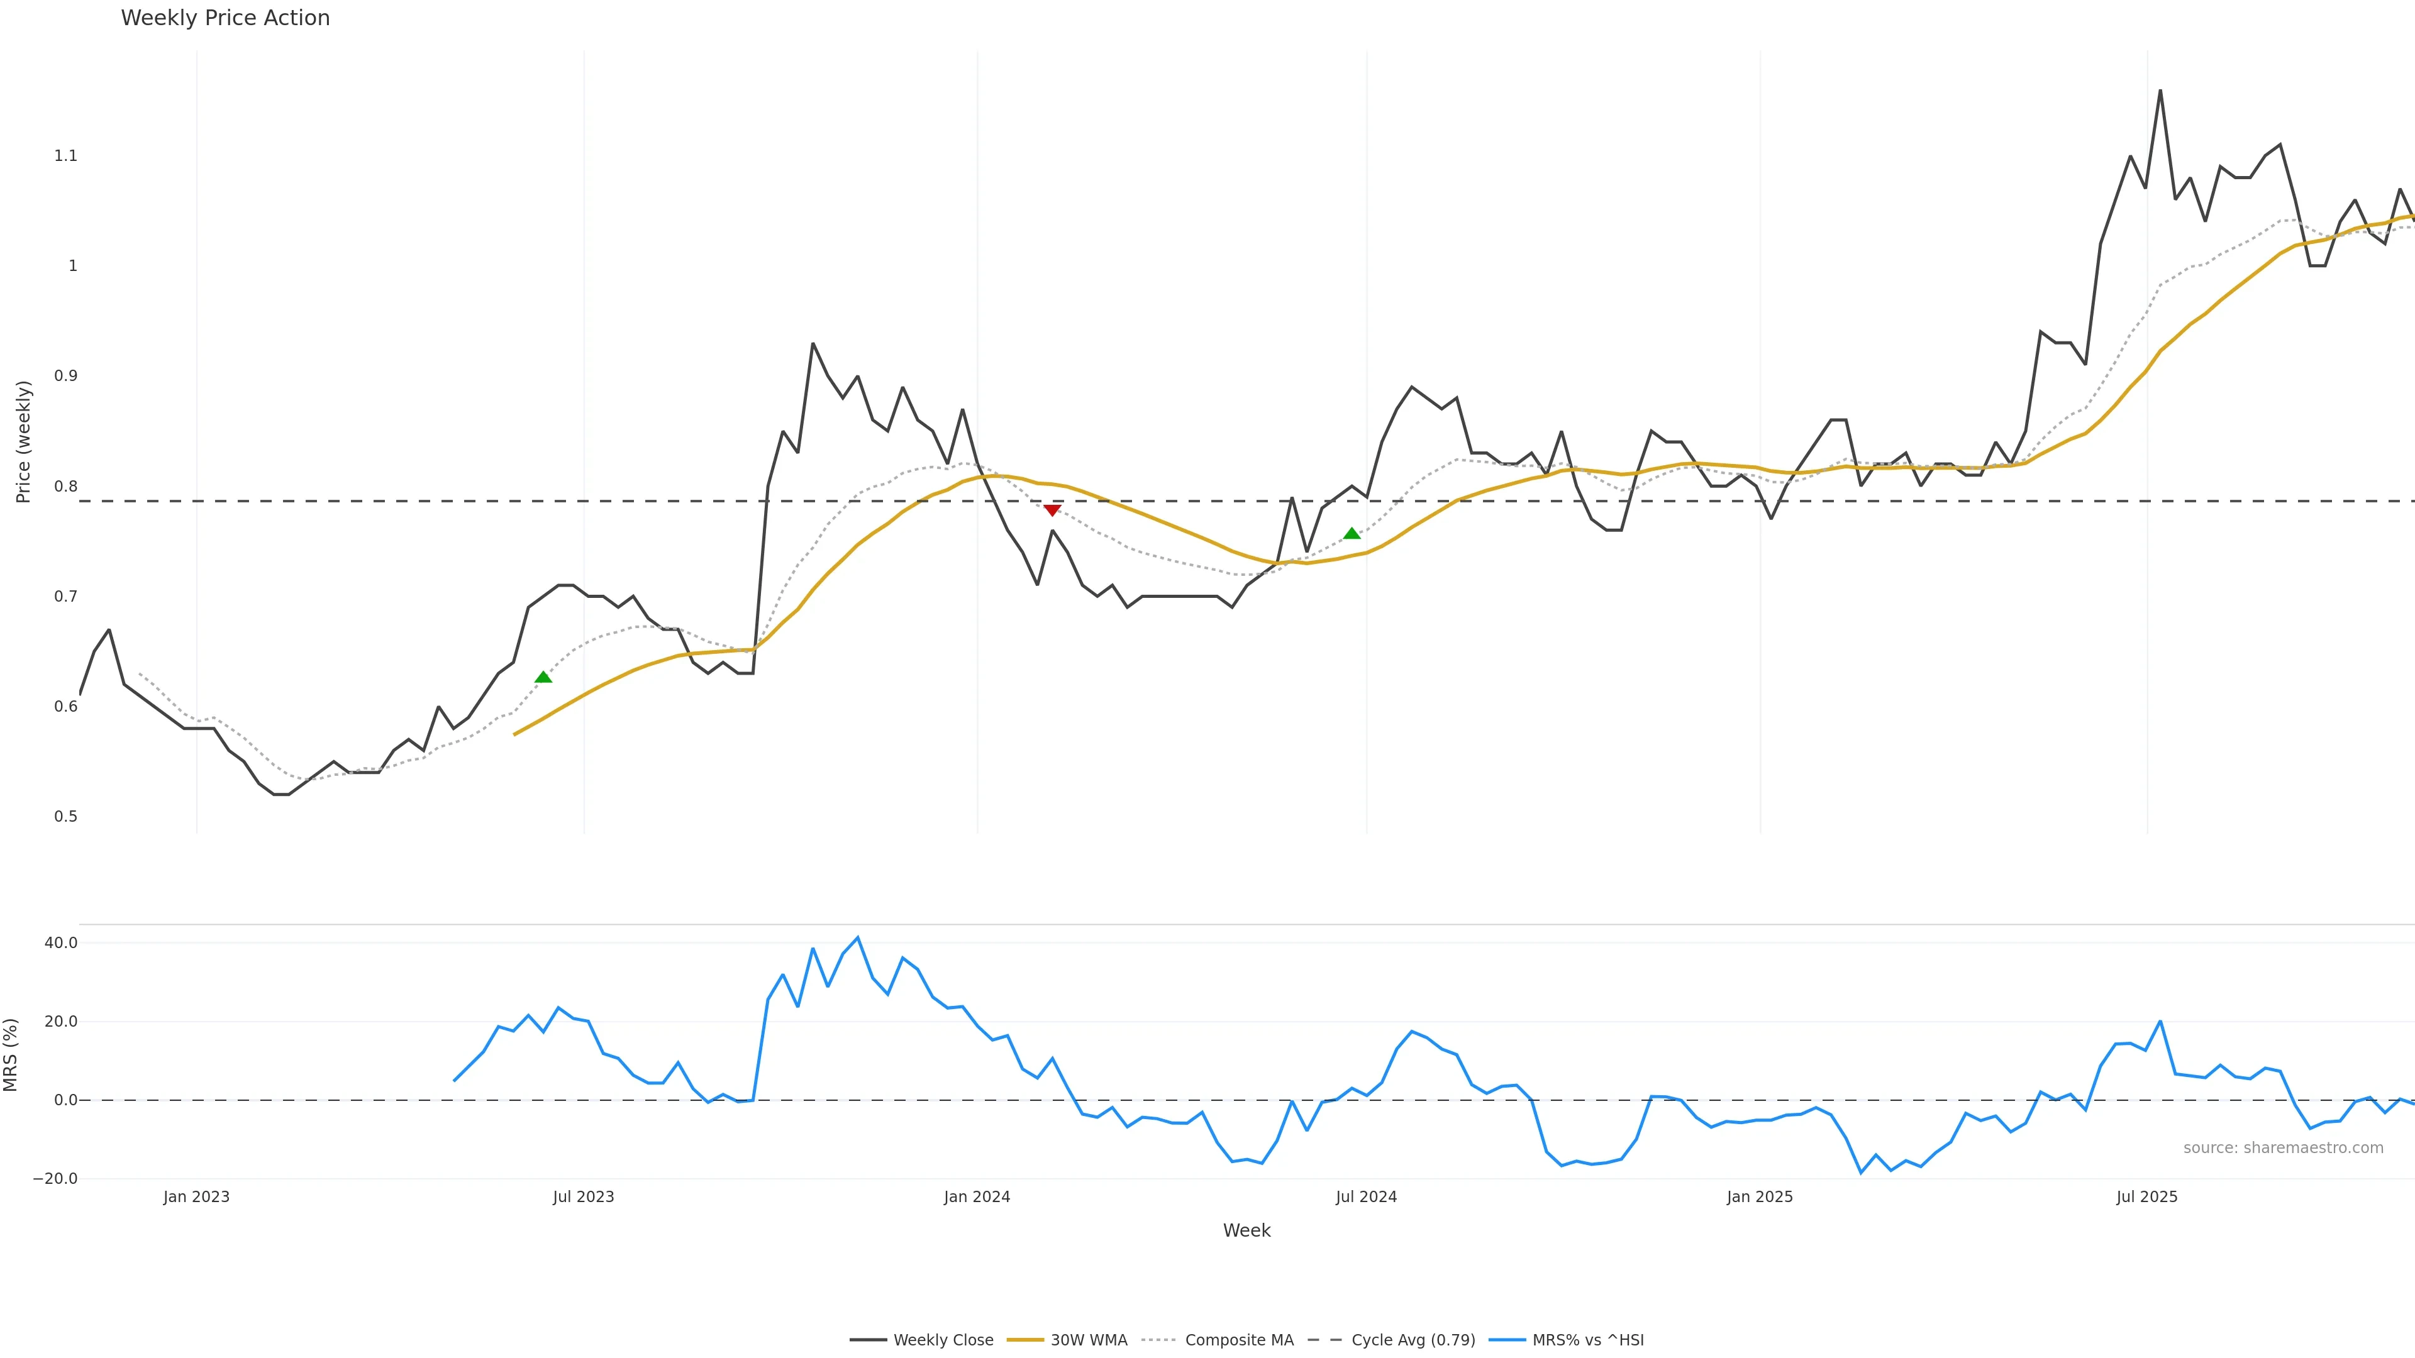
Task: Toggle the Weekly Close series label in legend
Action: coord(943,1340)
